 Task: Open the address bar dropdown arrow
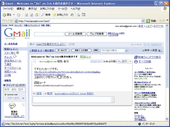143,21
